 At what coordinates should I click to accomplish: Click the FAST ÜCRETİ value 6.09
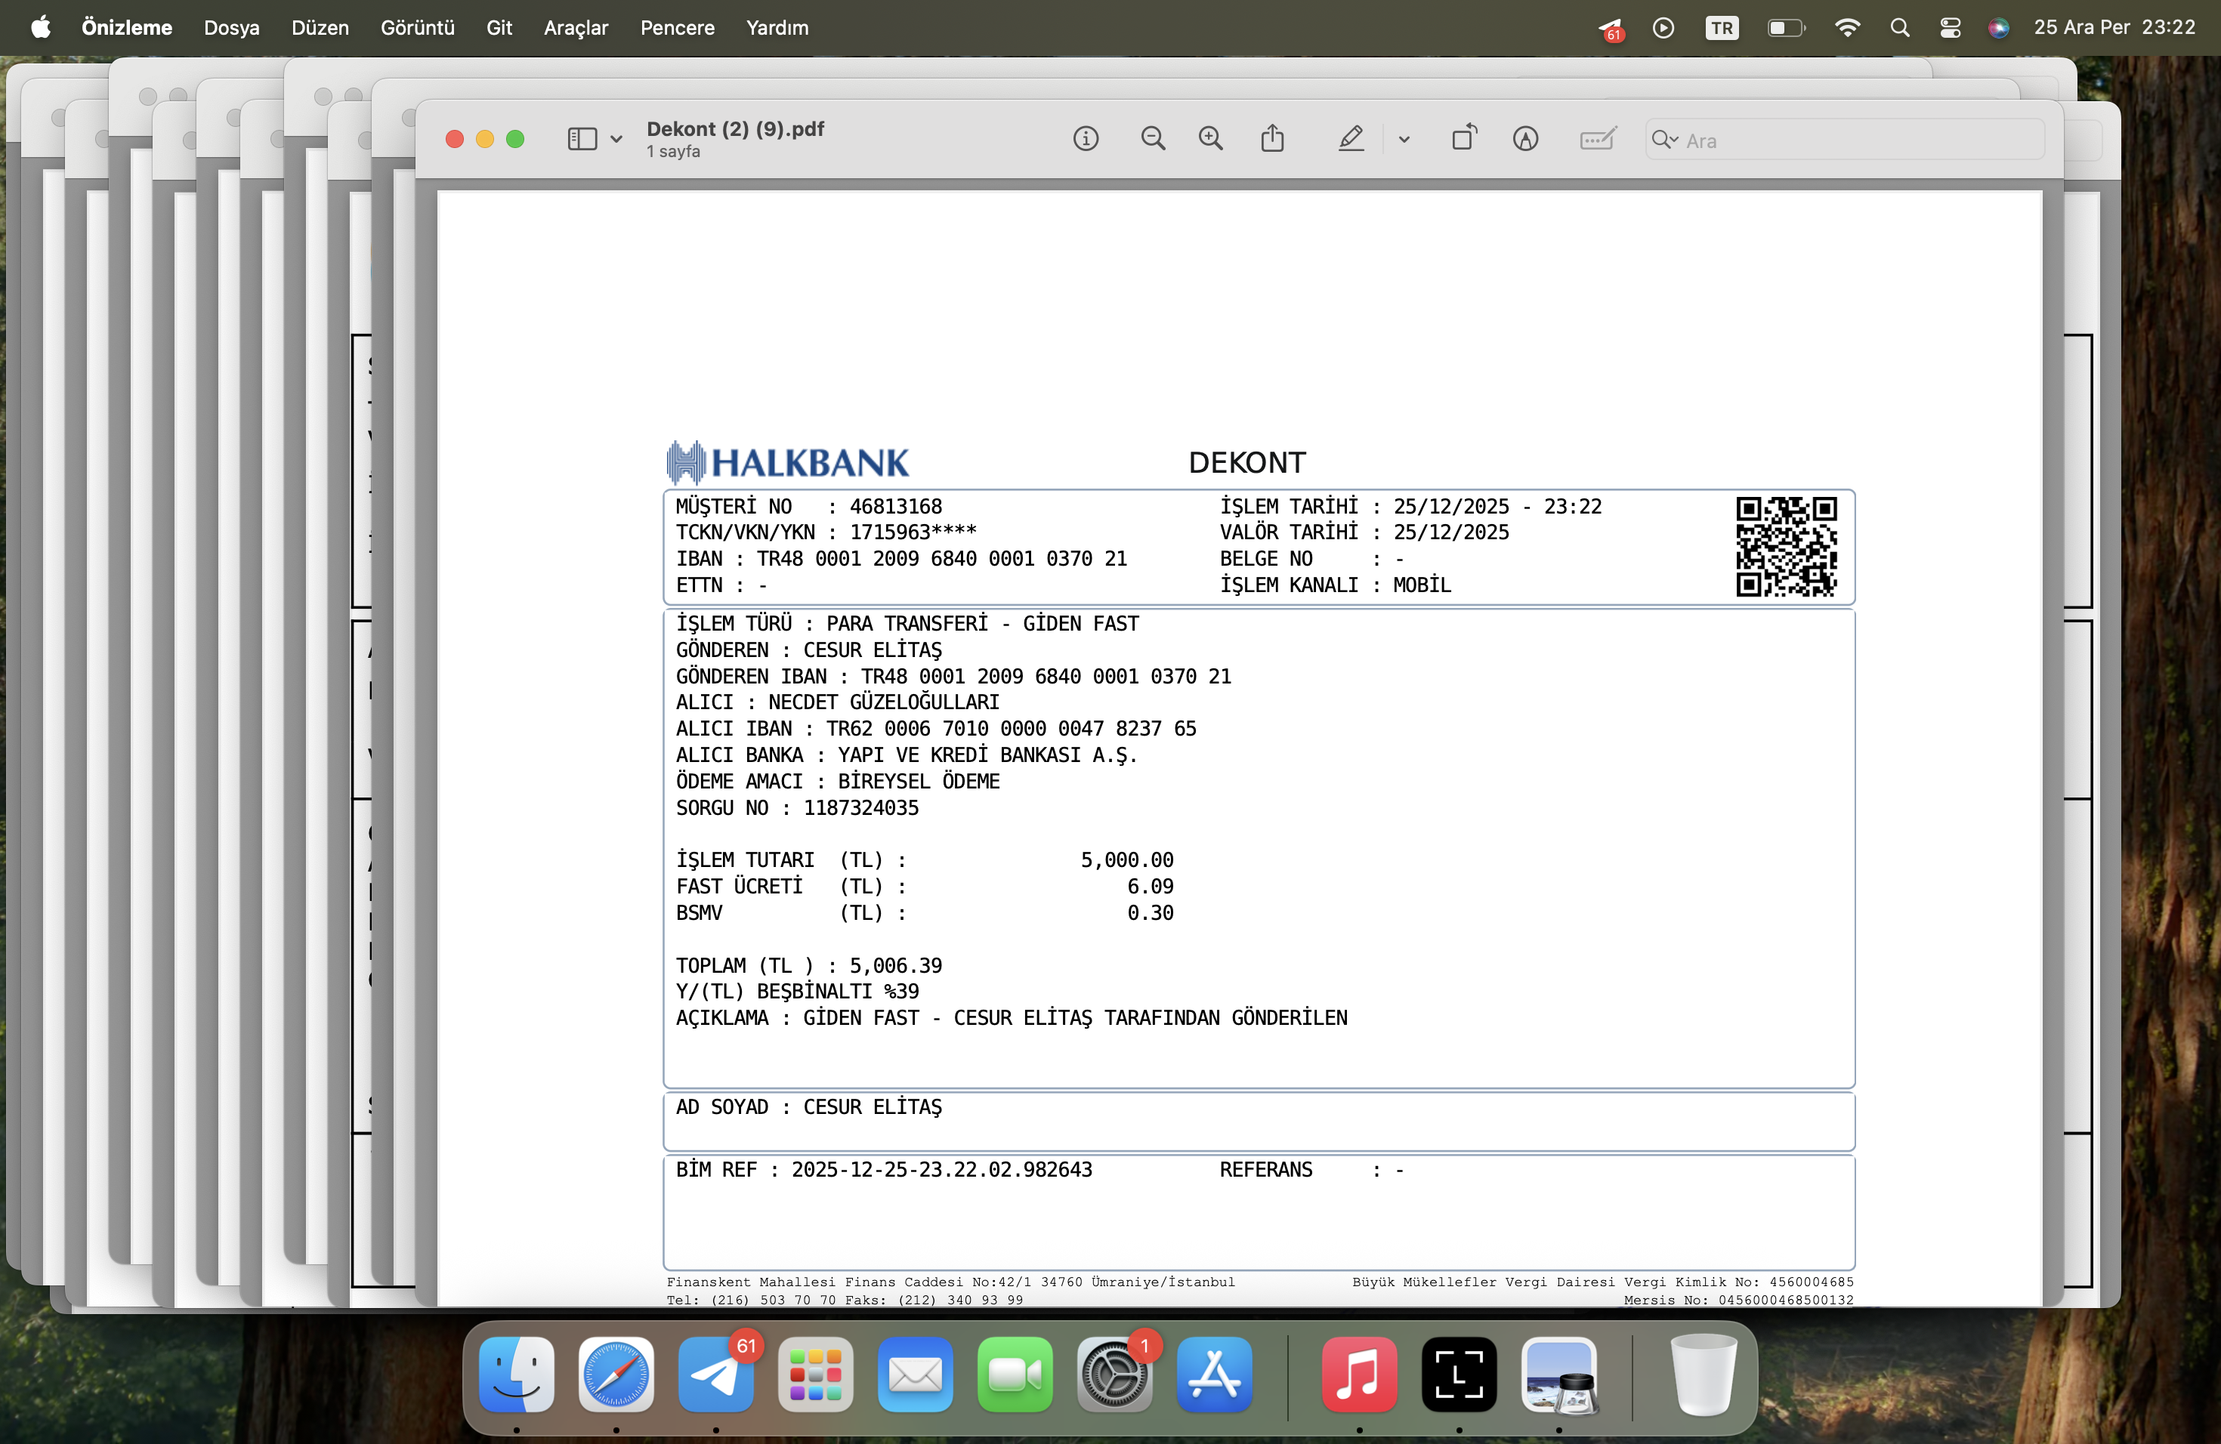tap(1151, 886)
